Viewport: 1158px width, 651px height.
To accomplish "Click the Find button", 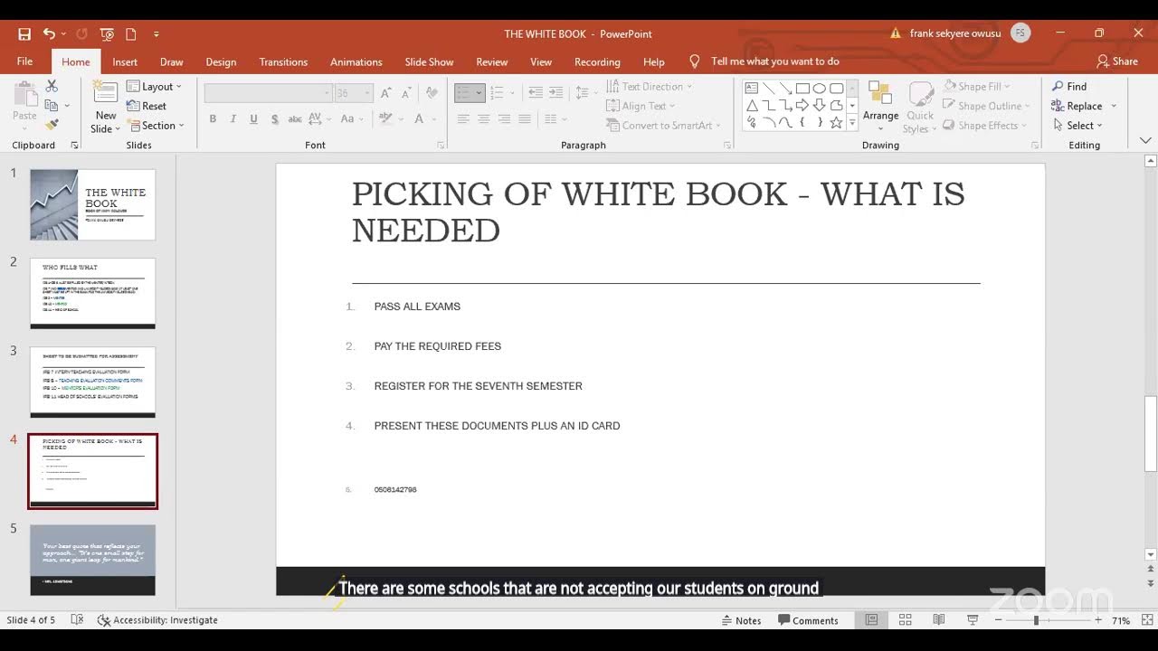I will 1069,87.
